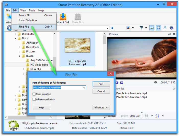This screenshot has height=136, width=179.
Task: Click Clear List button
Action: tap(135, 116)
